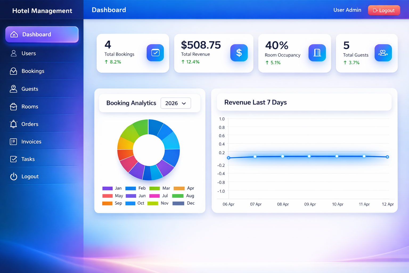Open Orders using the bell icon
409x273 pixels.
pyautogui.click(x=14, y=124)
